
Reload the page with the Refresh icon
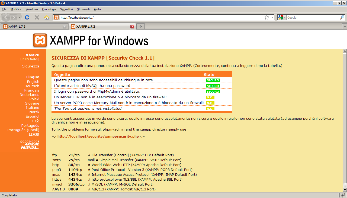[x=27, y=17]
